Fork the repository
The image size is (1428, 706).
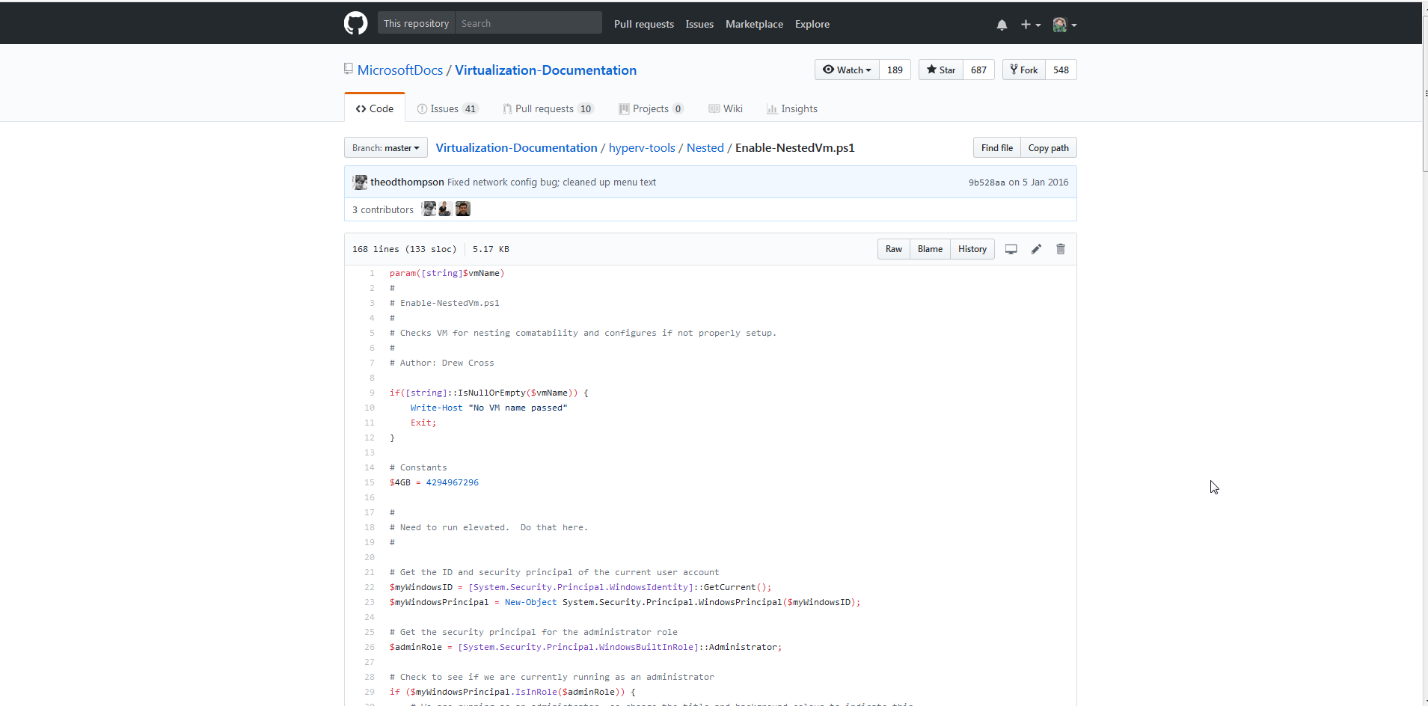click(1023, 70)
